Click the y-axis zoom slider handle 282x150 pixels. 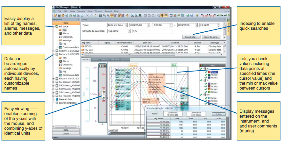[104, 94]
